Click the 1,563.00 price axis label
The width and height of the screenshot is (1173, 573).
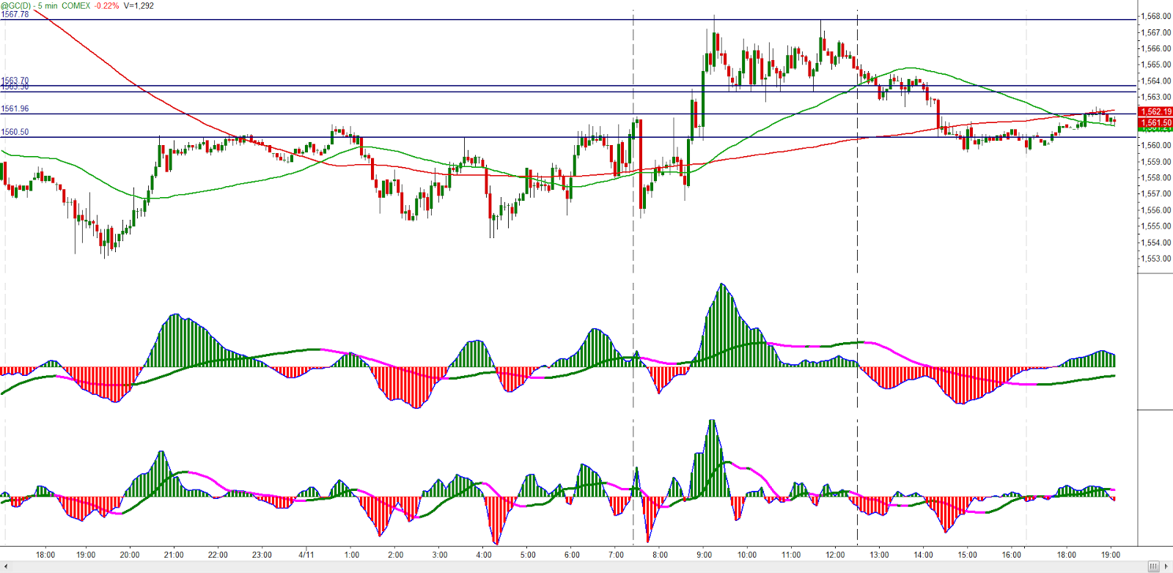[1156, 97]
